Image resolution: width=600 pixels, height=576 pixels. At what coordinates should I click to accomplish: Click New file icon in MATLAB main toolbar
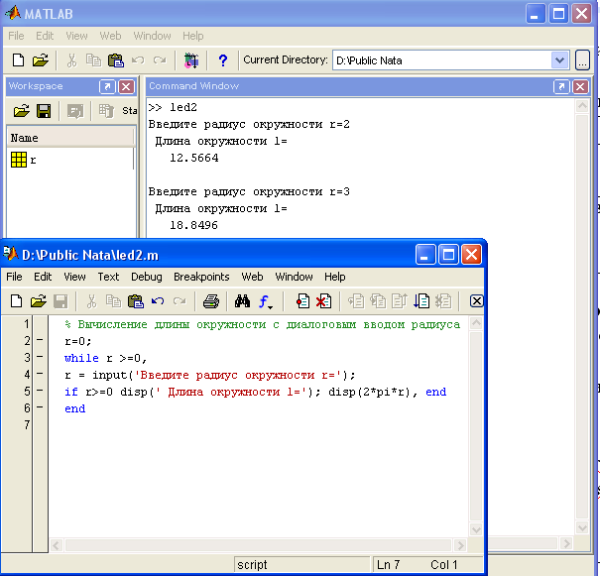[18, 60]
